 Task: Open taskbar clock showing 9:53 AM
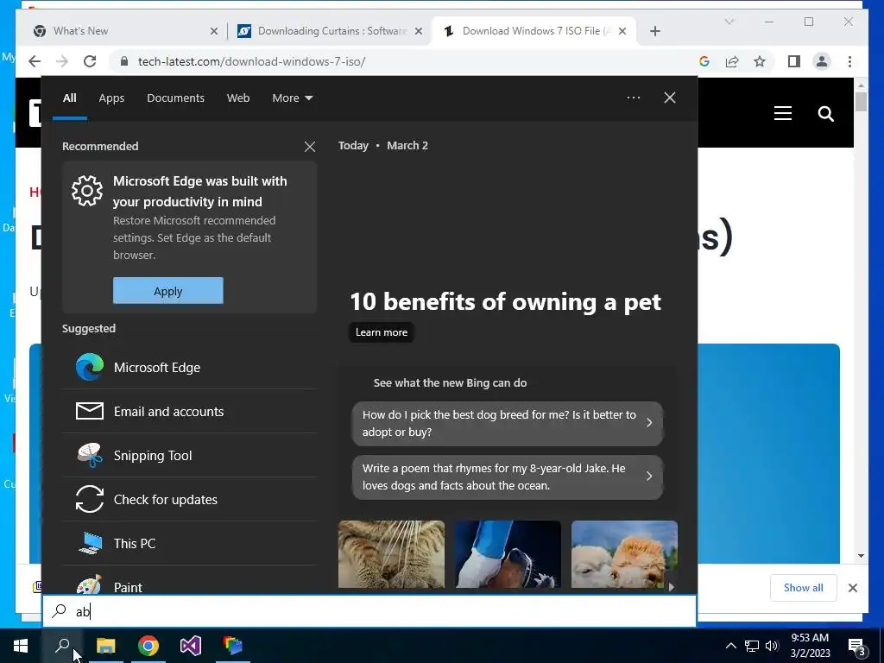(810, 646)
